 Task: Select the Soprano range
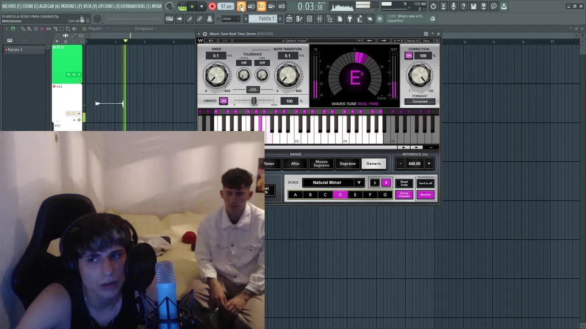[x=347, y=164]
